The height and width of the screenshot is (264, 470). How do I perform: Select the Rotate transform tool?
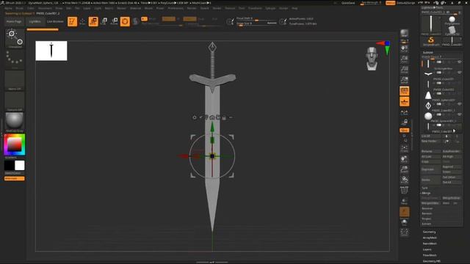(115, 21)
